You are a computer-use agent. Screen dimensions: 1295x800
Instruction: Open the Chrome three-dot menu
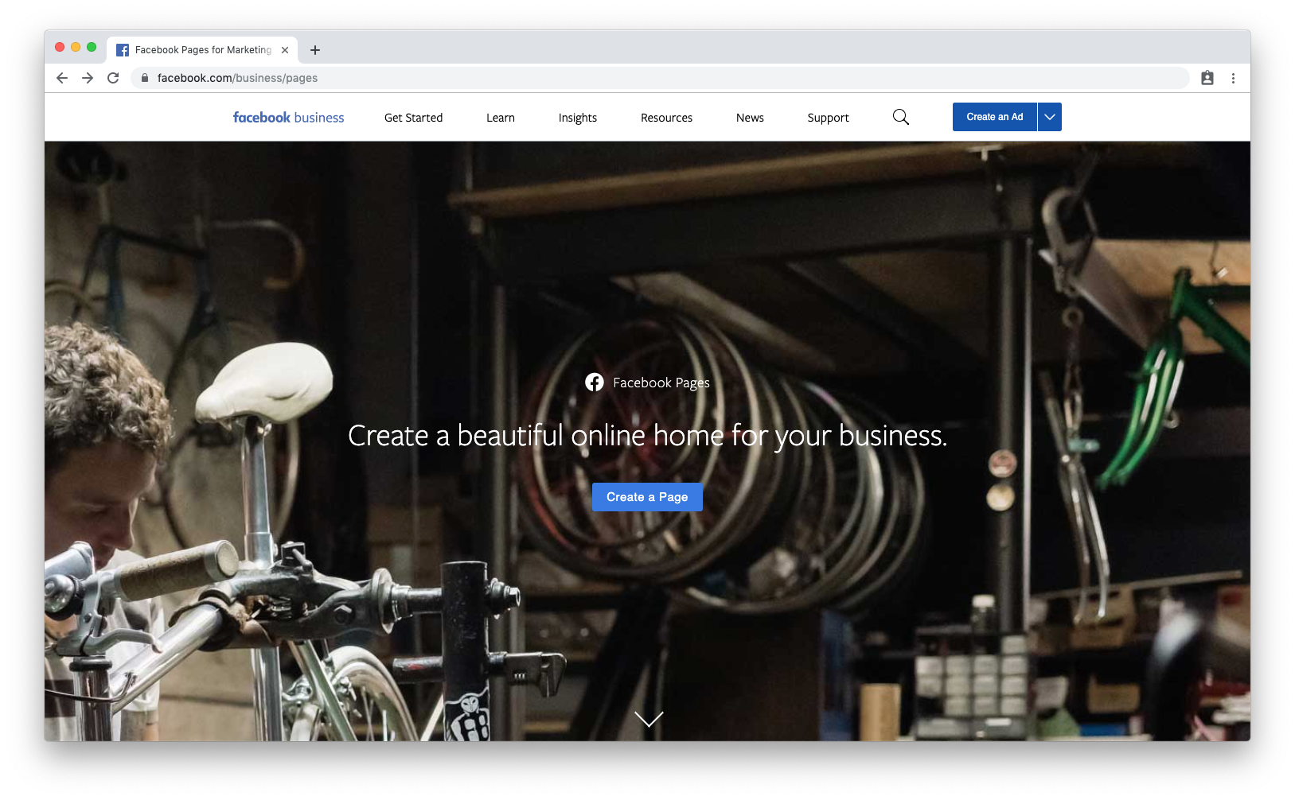coord(1233,78)
